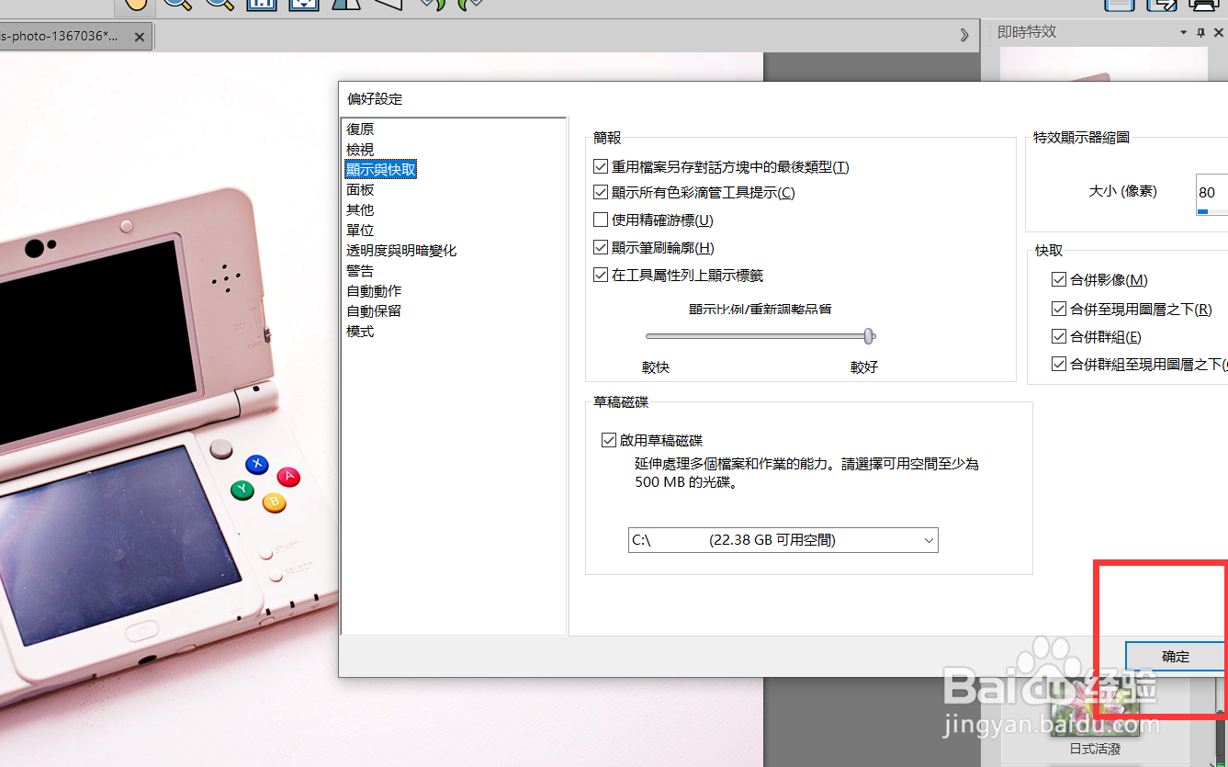1228x767 pixels.
Task: Uncheck 顯示所有色彩滴管工具提示
Action: [601, 193]
